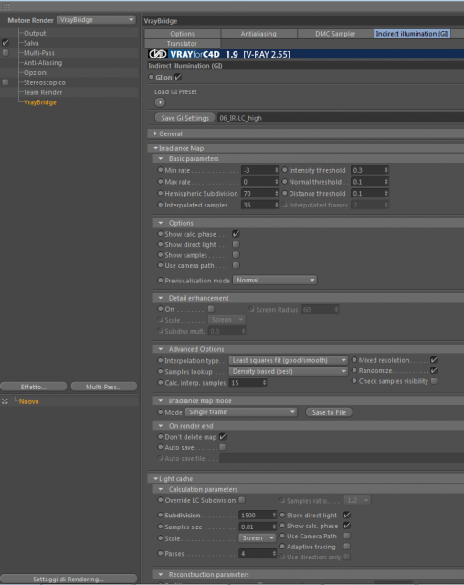Open the Interpolation type dropdown
The image size is (464, 585).
click(289, 360)
